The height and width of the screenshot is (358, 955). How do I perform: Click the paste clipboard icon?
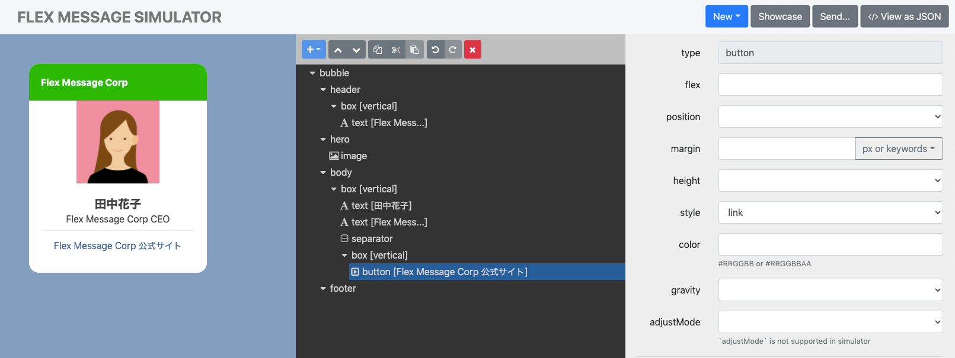point(414,50)
